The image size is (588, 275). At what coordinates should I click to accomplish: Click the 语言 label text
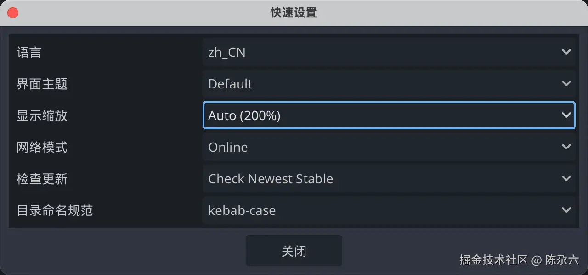[x=29, y=52]
